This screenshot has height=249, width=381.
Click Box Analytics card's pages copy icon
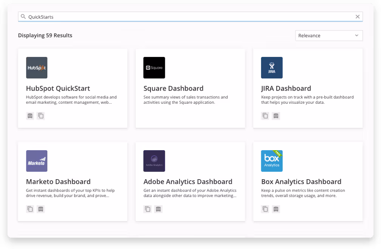point(265,209)
